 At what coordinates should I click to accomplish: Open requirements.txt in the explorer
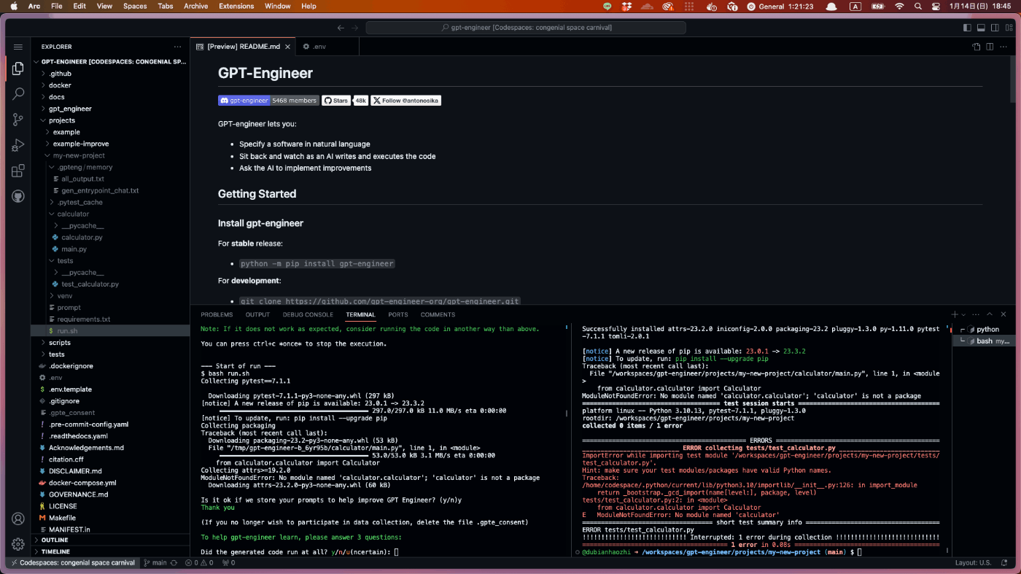[x=84, y=319]
